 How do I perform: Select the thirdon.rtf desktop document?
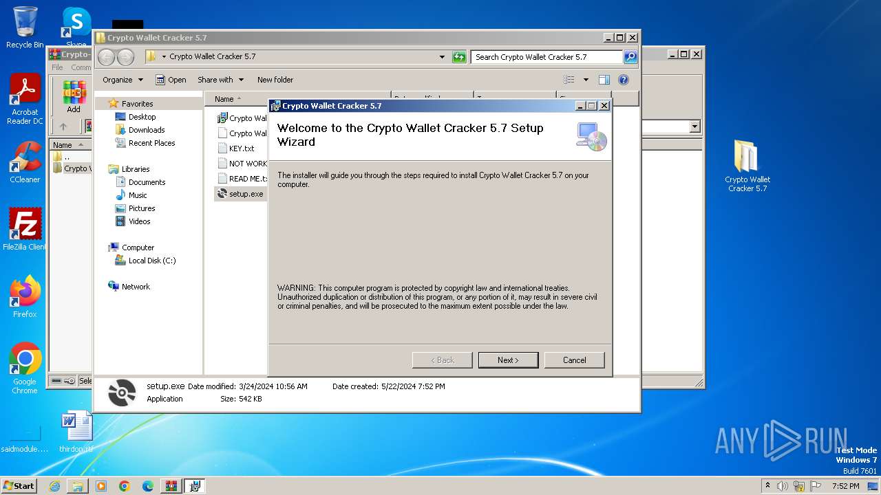pyautogui.click(x=76, y=432)
